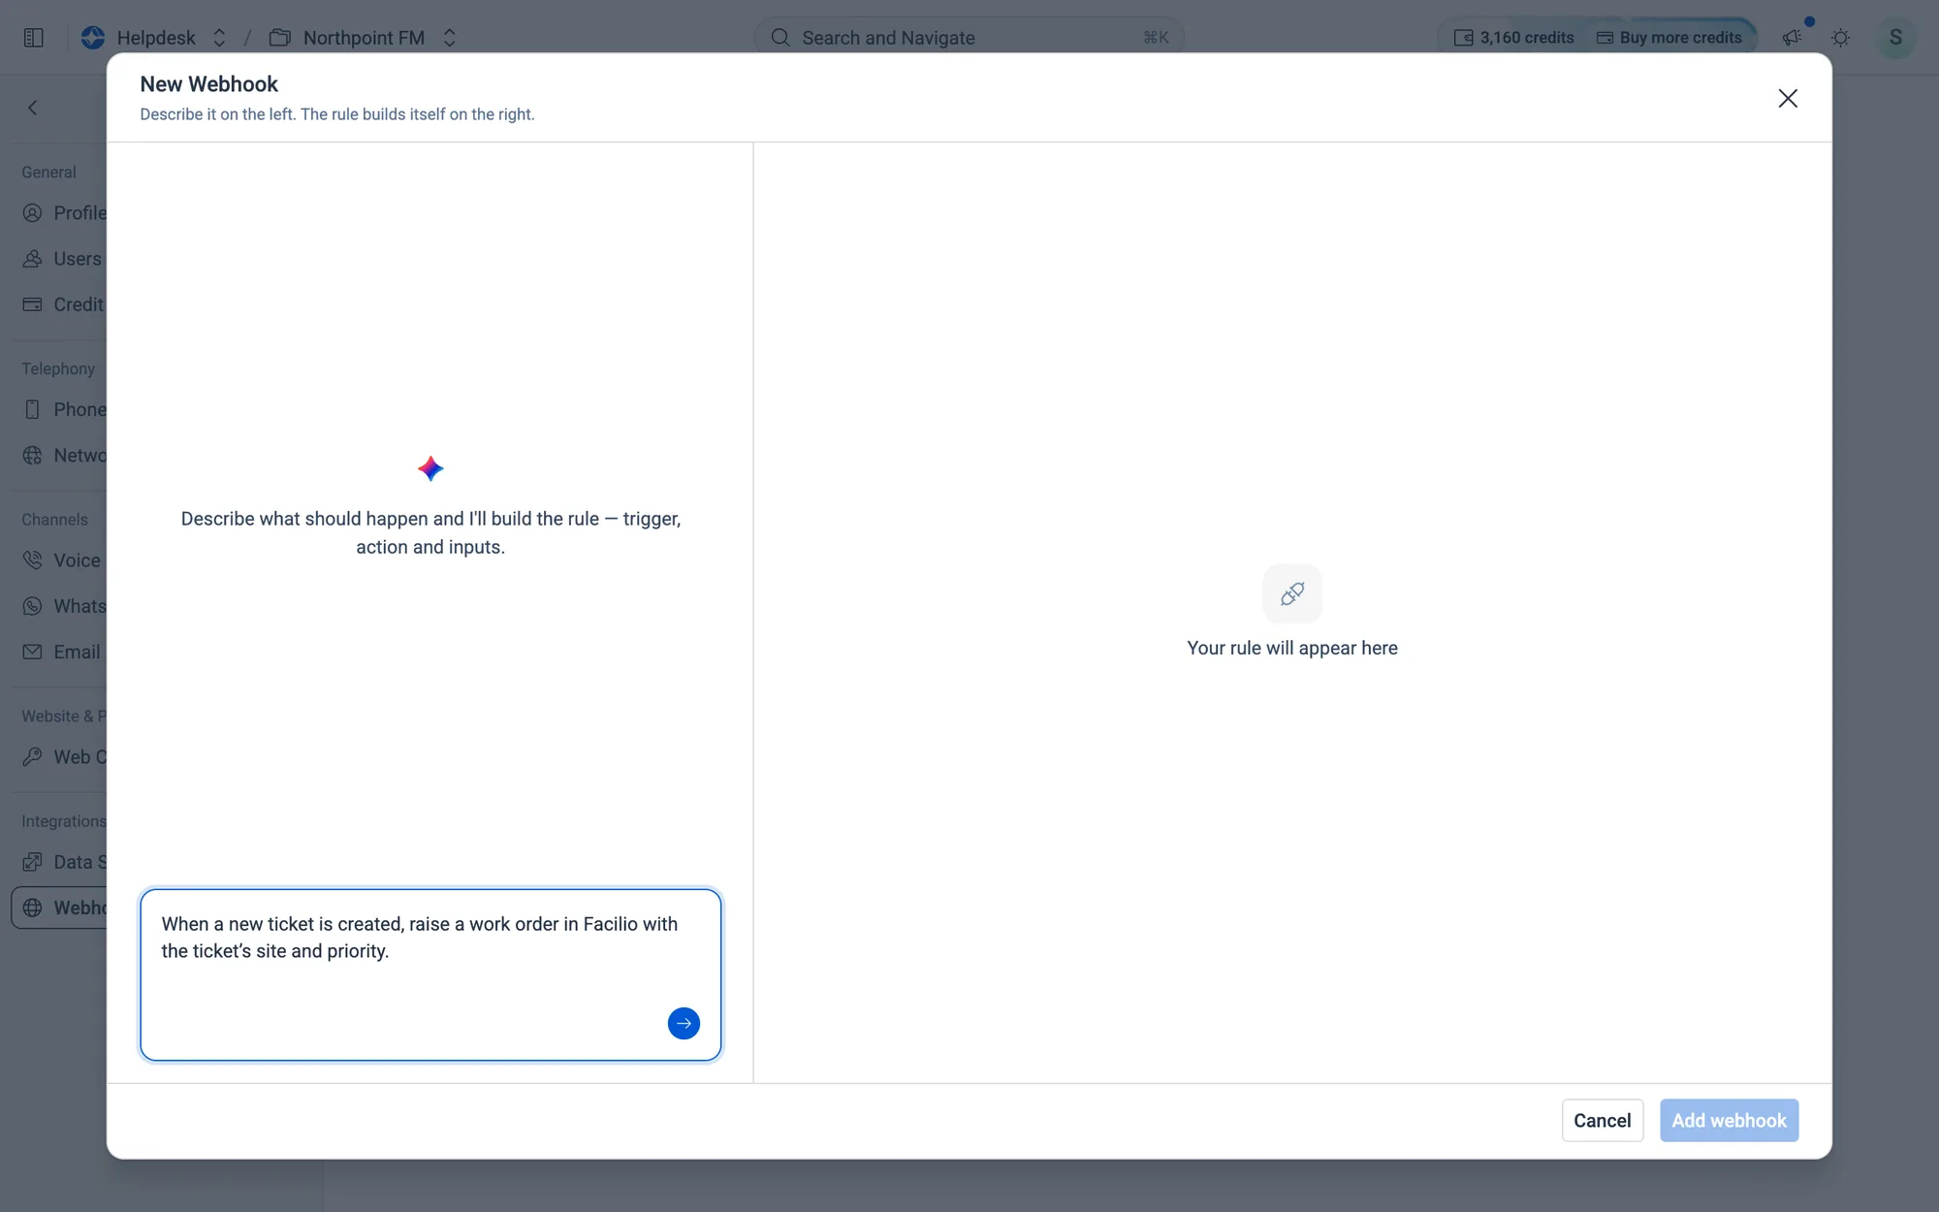Open Profile settings in sidebar
Image resolution: width=1939 pixels, height=1212 pixels.
(x=64, y=212)
